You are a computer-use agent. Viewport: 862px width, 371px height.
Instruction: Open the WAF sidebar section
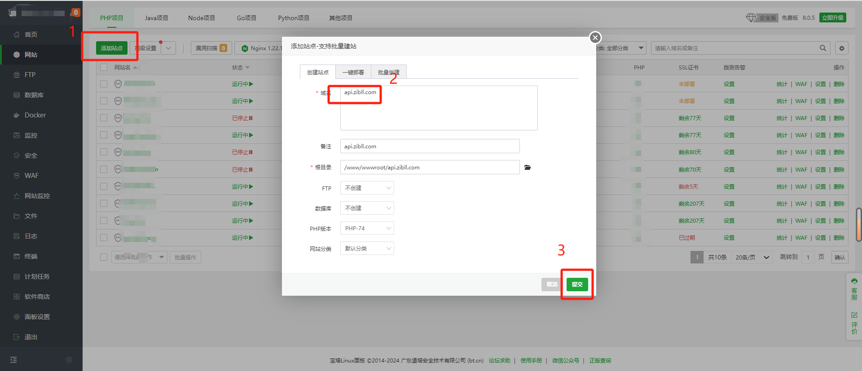coord(31,176)
